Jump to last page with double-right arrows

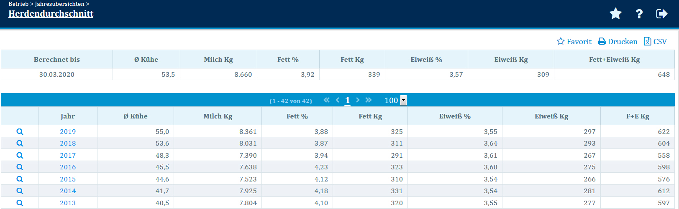coord(369,100)
